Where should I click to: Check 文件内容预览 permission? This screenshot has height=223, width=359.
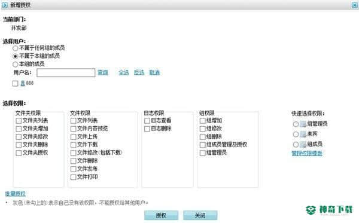point(73,129)
